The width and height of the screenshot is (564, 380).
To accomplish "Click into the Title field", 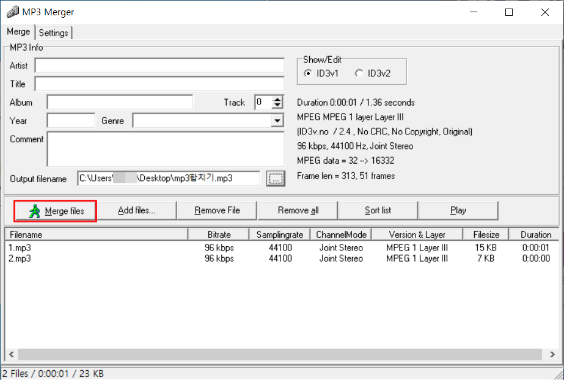I will 159,84.
